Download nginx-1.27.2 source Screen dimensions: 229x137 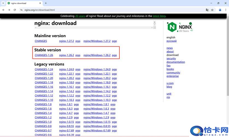click(x=66, y=41)
